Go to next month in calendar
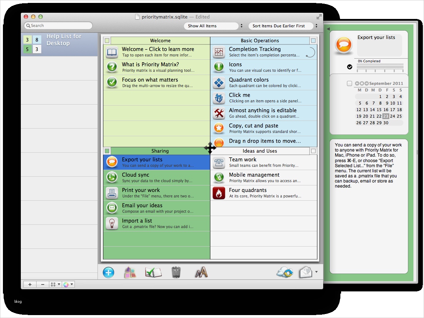Image resolution: width=424 pixels, height=318 pixels. point(366,84)
